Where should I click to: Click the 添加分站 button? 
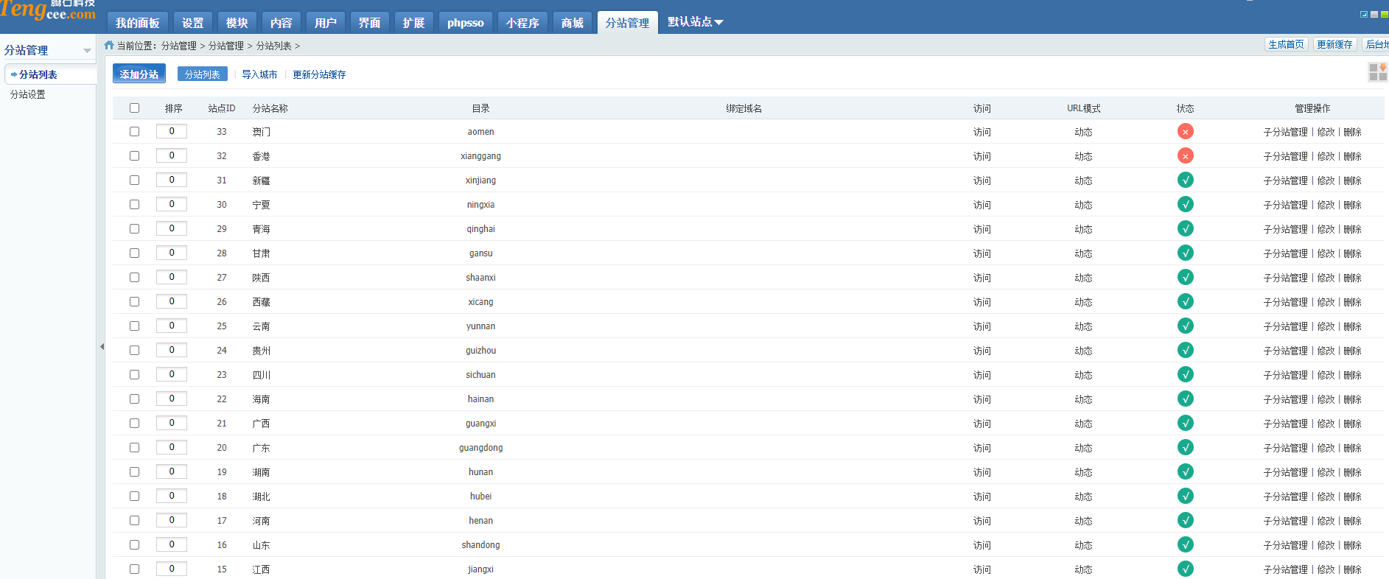139,74
